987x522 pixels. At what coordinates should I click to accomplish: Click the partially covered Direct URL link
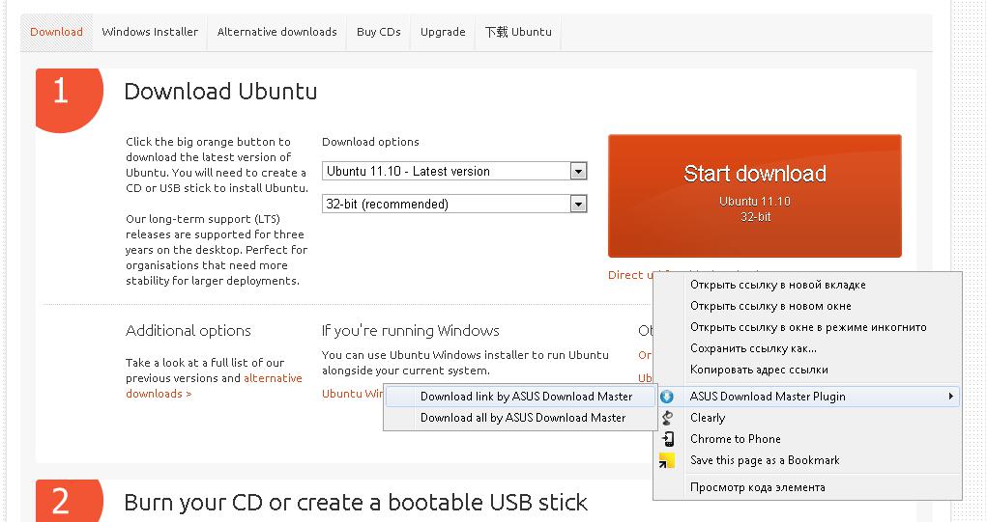(630, 275)
